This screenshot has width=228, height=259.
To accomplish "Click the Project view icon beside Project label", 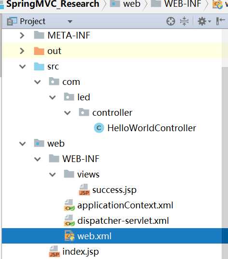I will (12, 21).
